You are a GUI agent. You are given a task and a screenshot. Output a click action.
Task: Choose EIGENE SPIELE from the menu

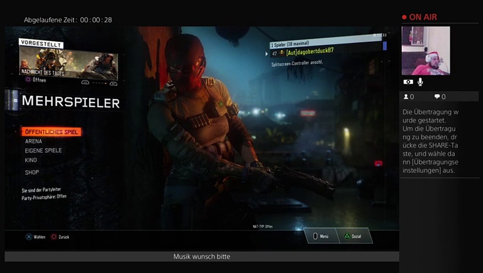[43, 151]
